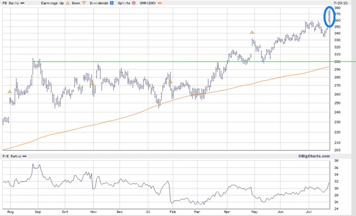Click the 'Aug' month axis label
The width and height of the screenshot is (356, 216).
click(10, 212)
